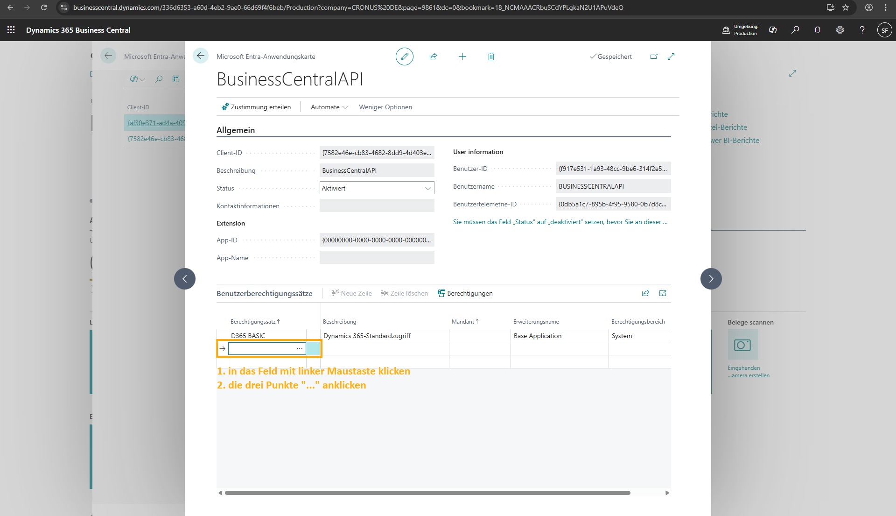Click the Benutzer-ID field

(614, 169)
